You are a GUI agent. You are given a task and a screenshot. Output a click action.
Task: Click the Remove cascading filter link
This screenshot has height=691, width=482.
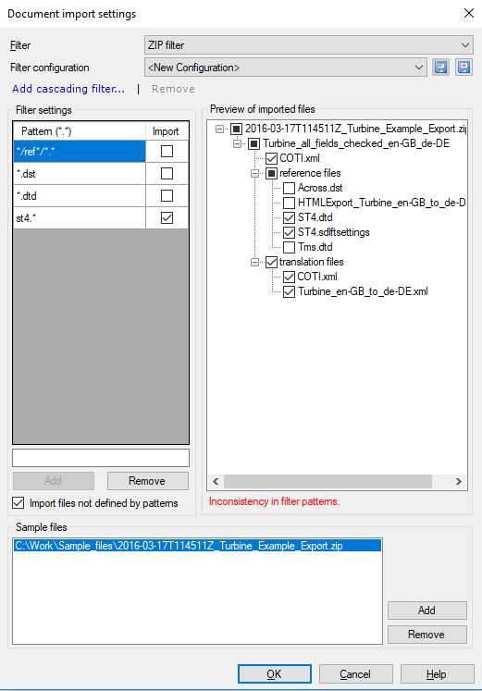173,89
